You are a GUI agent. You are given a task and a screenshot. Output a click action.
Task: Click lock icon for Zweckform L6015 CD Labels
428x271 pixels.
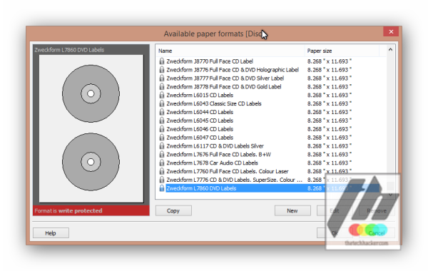pos(162,95)
